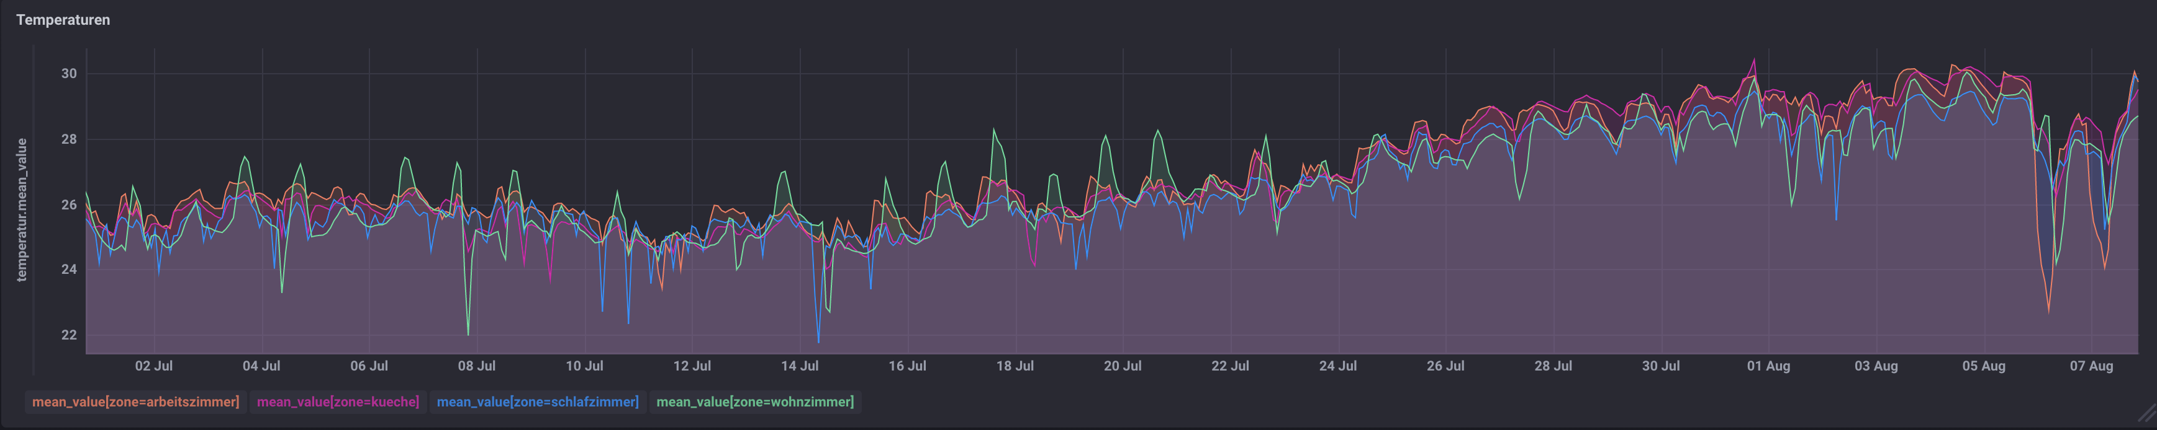Toggle the schlafzimmer legend entry
This screenshot has height=430, width=2157.
point(538,403)
